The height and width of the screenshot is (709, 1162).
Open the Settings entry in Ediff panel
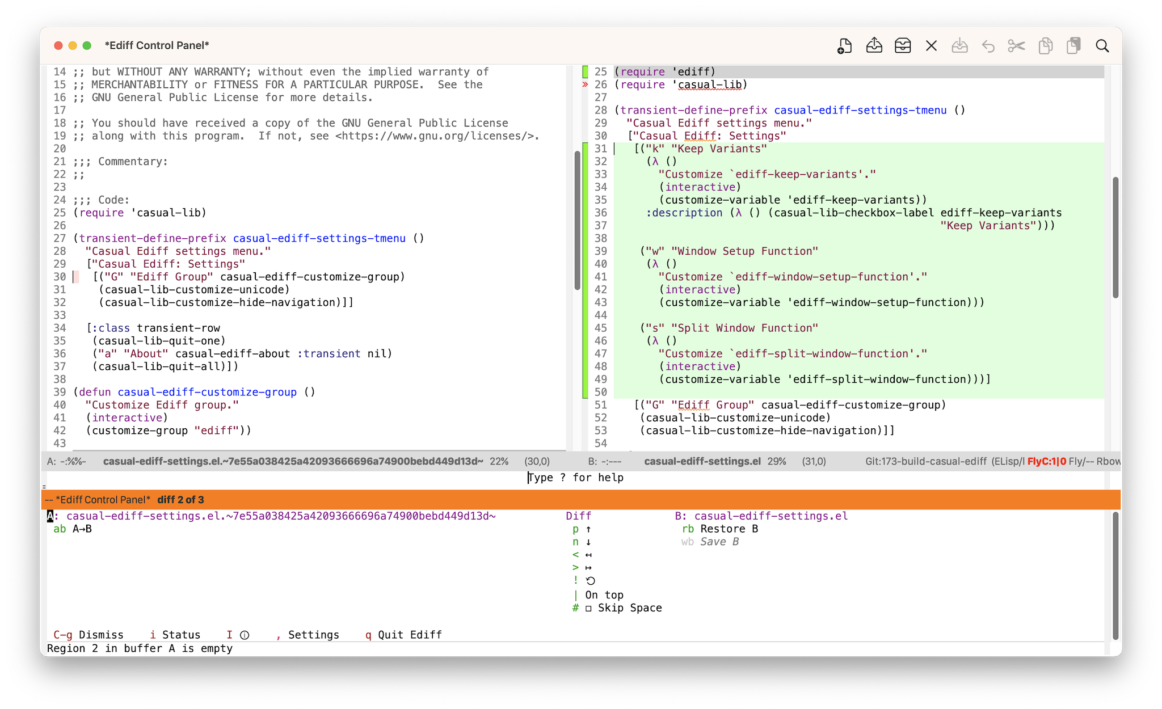coord(309,635)
